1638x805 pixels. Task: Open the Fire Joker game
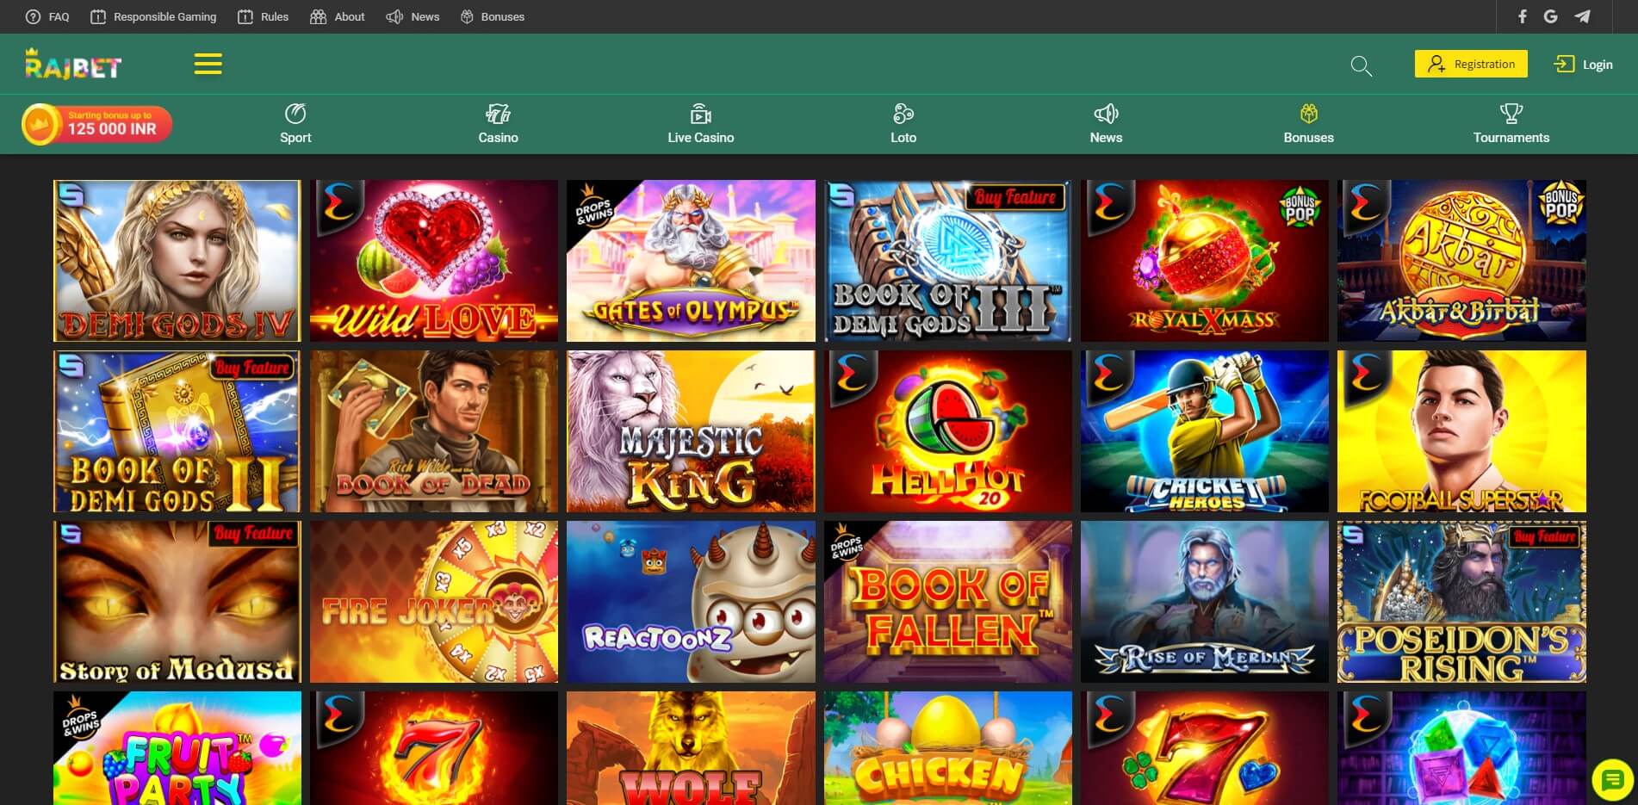point(434,602)
